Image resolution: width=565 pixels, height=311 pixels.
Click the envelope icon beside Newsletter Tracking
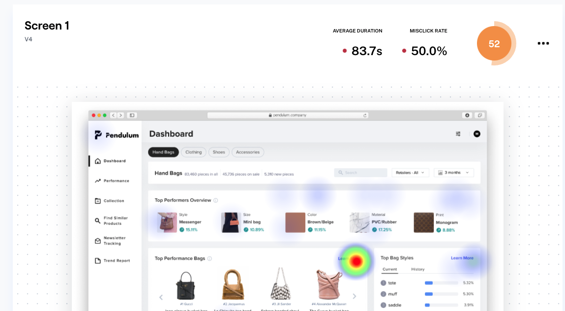(98, 241)
